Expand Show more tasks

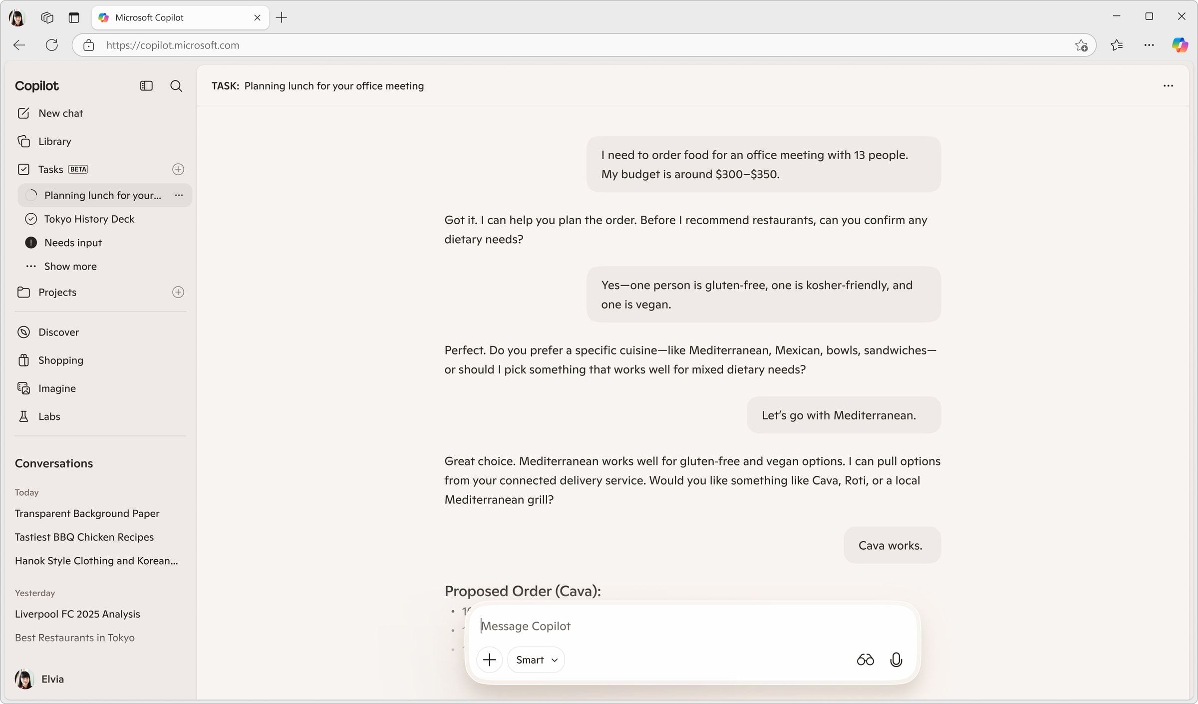70,266
